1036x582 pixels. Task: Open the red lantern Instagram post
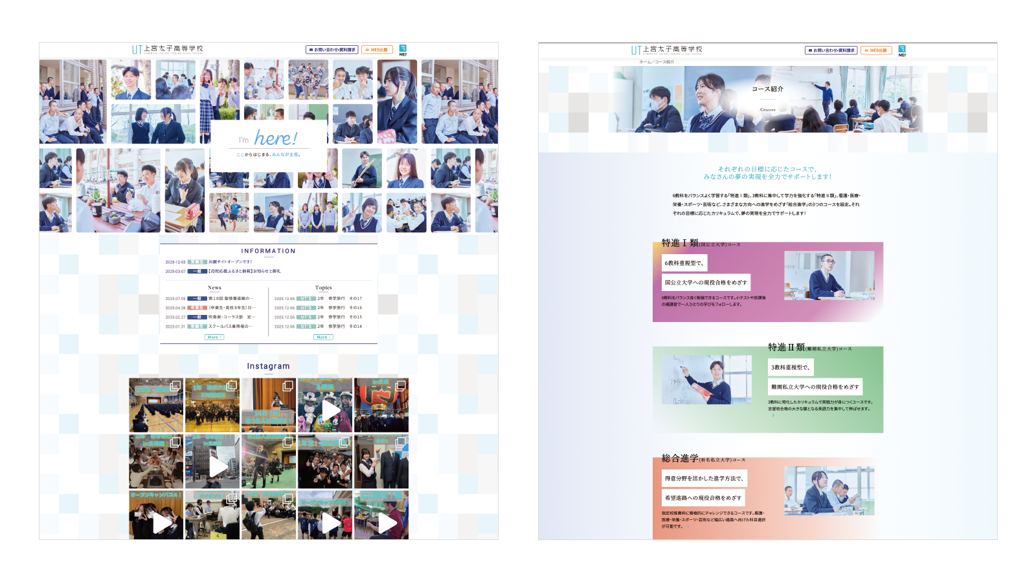click(x=381, y=405)
